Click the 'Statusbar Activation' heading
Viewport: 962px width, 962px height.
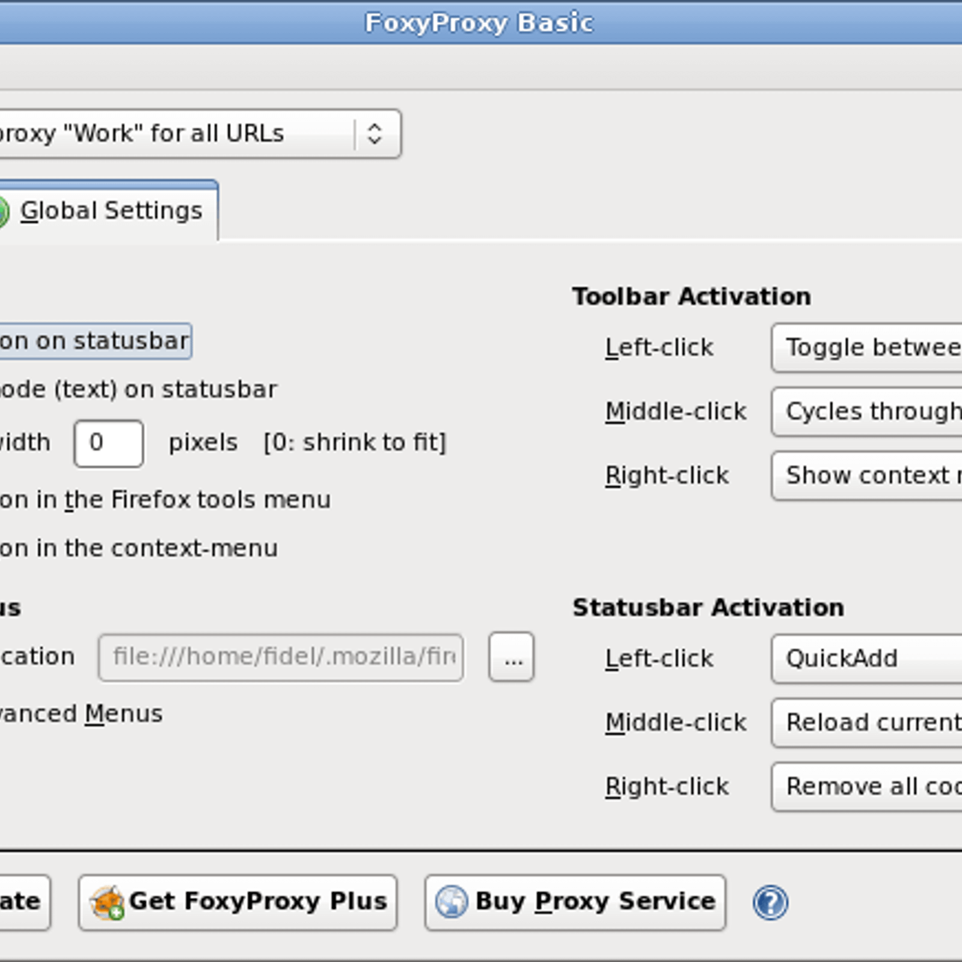tap(708, 607)
